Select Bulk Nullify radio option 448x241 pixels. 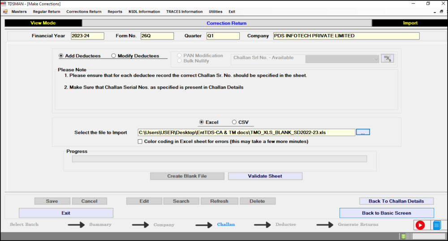[x=180, y=61]
